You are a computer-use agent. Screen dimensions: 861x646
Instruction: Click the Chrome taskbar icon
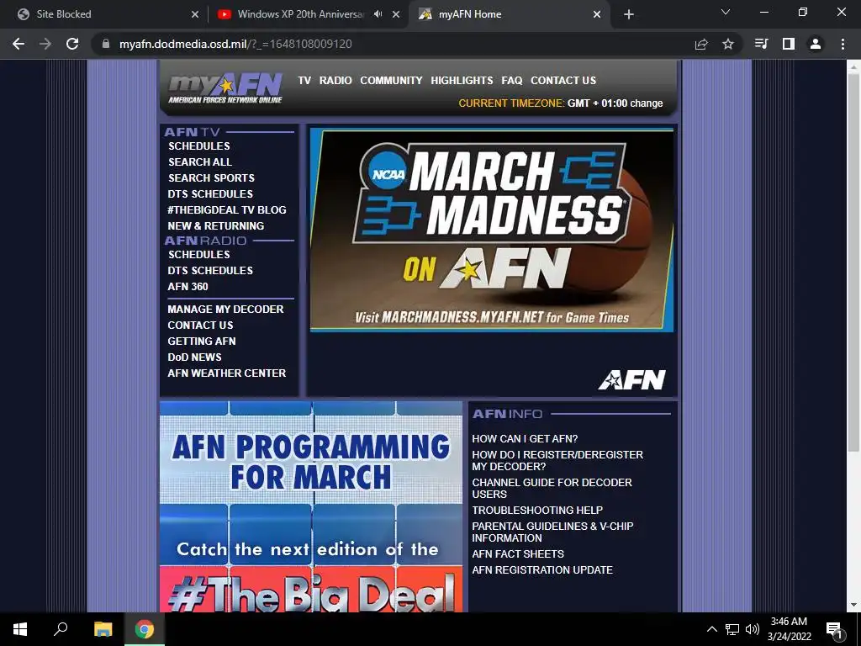pos(145,629)
